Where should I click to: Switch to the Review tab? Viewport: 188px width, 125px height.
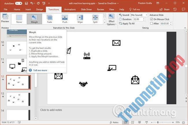click(x=100, y=10)
